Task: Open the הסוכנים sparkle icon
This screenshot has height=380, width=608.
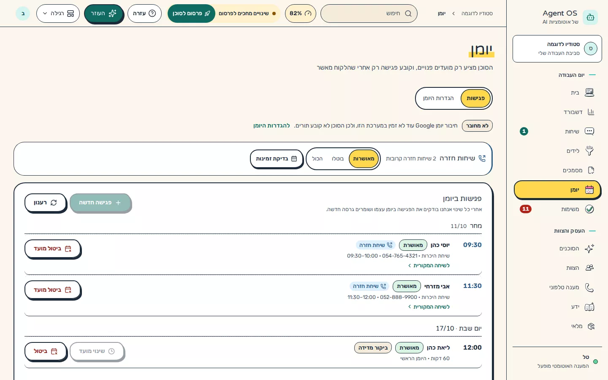Action: point(589,248)
